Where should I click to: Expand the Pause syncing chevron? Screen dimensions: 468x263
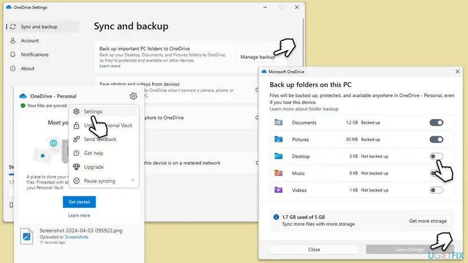pyautogui.click(x=133, y=181)
